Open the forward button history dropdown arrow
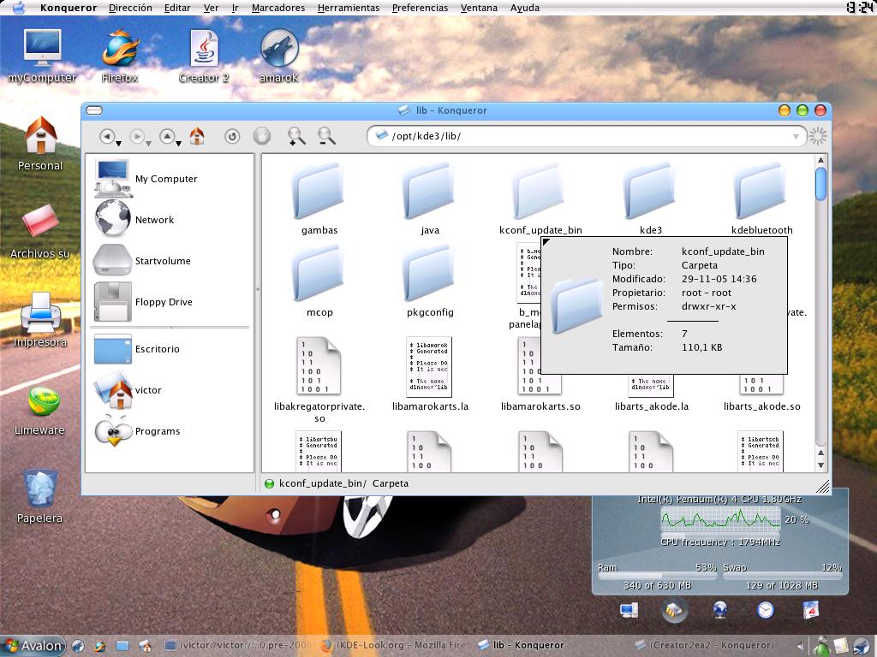Screen dimensions: 877x657 (x=148, y=144)
